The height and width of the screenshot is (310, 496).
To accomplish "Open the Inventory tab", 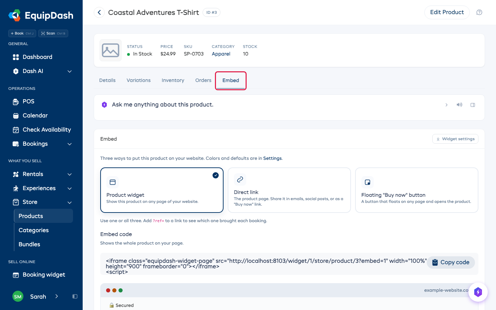I will (173, 80).
